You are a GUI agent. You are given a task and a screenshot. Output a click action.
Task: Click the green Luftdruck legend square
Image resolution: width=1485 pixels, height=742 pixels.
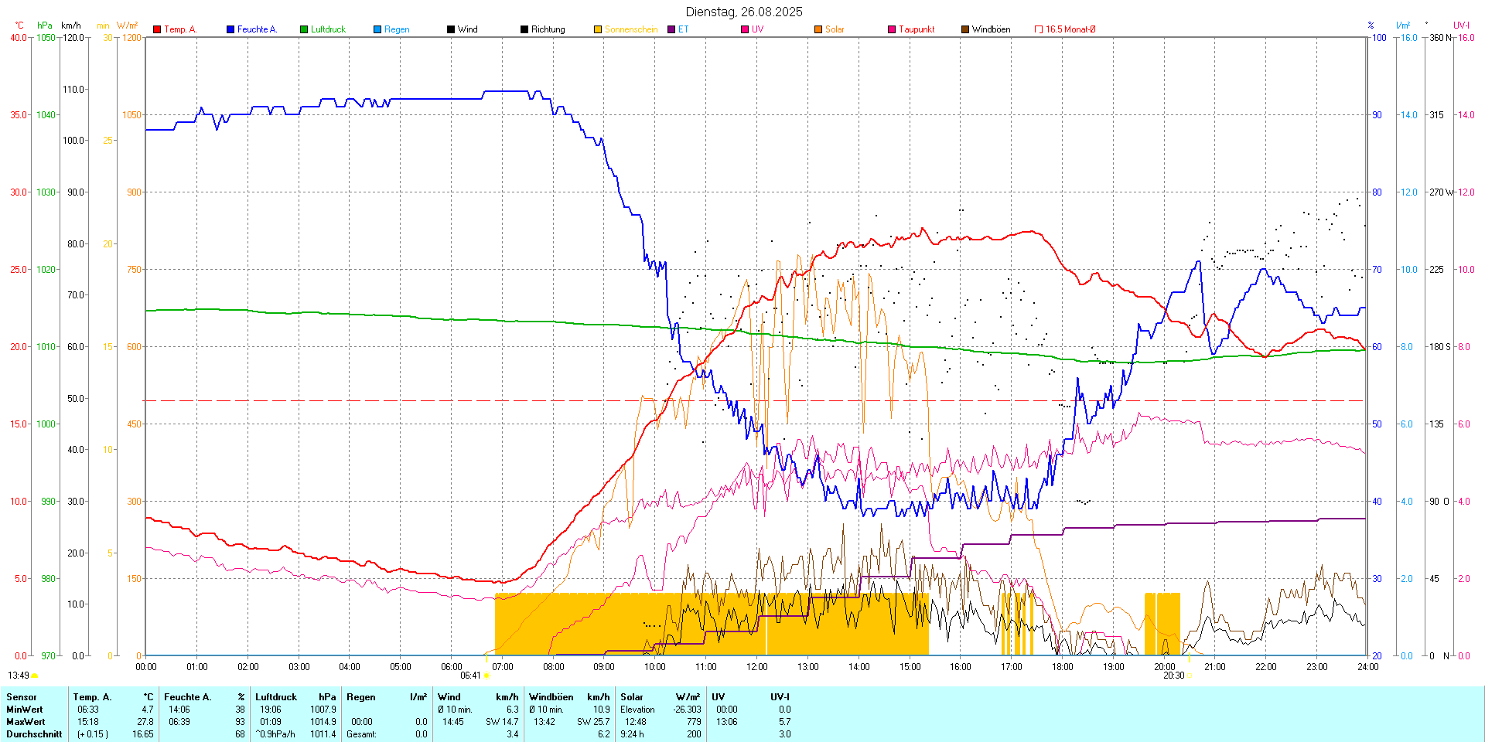304,29
